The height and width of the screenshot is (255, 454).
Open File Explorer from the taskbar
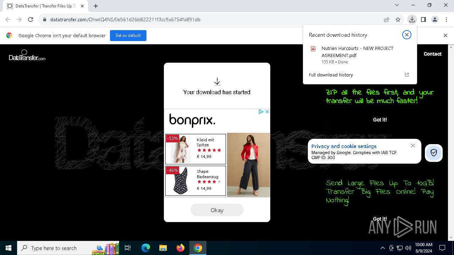163,248
